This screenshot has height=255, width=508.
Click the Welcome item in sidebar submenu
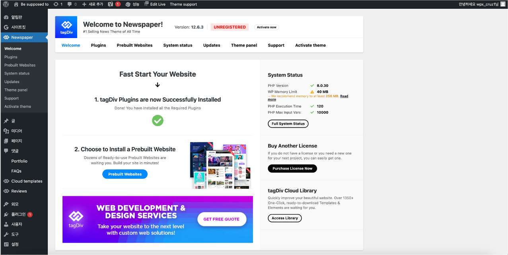(13, 48)
